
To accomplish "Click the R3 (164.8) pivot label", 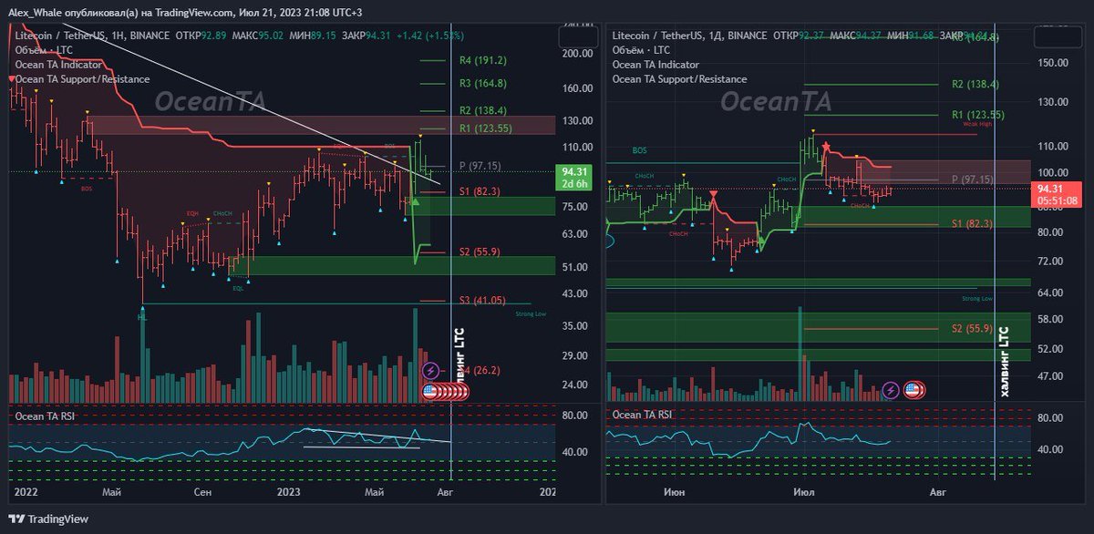I will click(x=482, y=84).
